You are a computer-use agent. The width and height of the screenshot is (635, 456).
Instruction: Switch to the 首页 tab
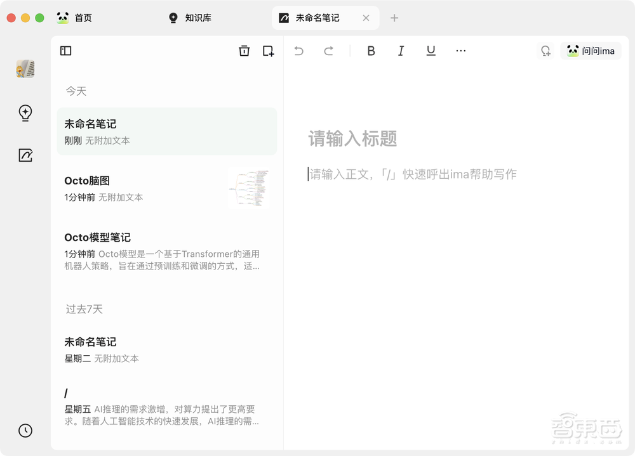[x=75, y=18]
